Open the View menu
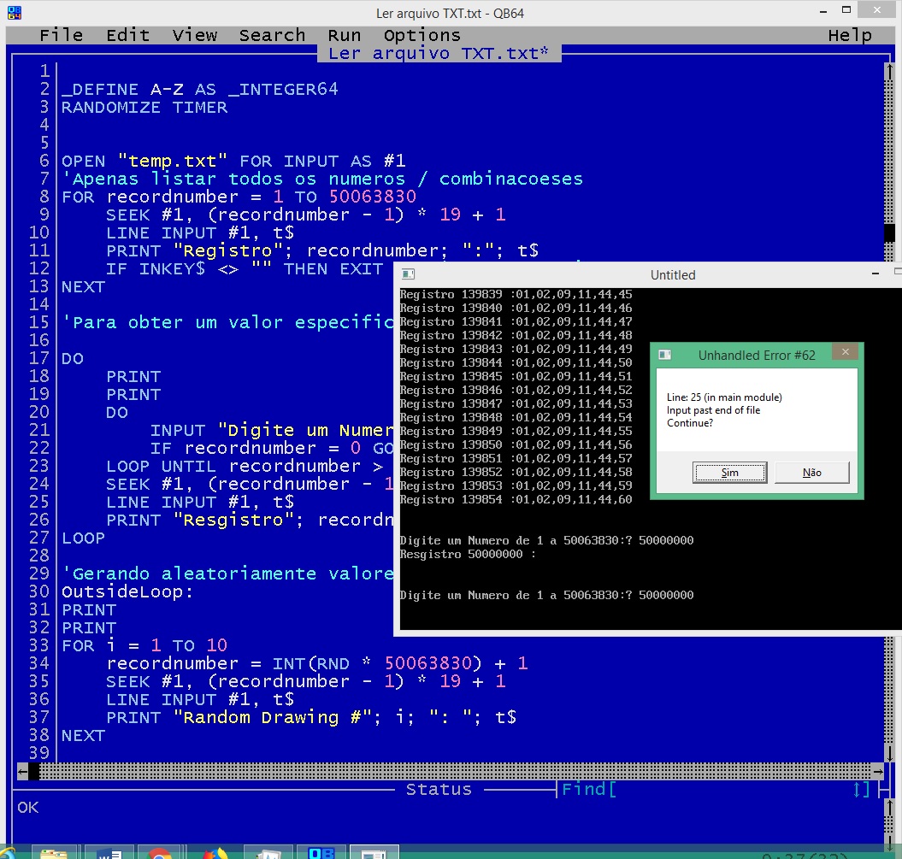Image resolution: width=902 pixels, height=859 pixels. pos(195,35)
